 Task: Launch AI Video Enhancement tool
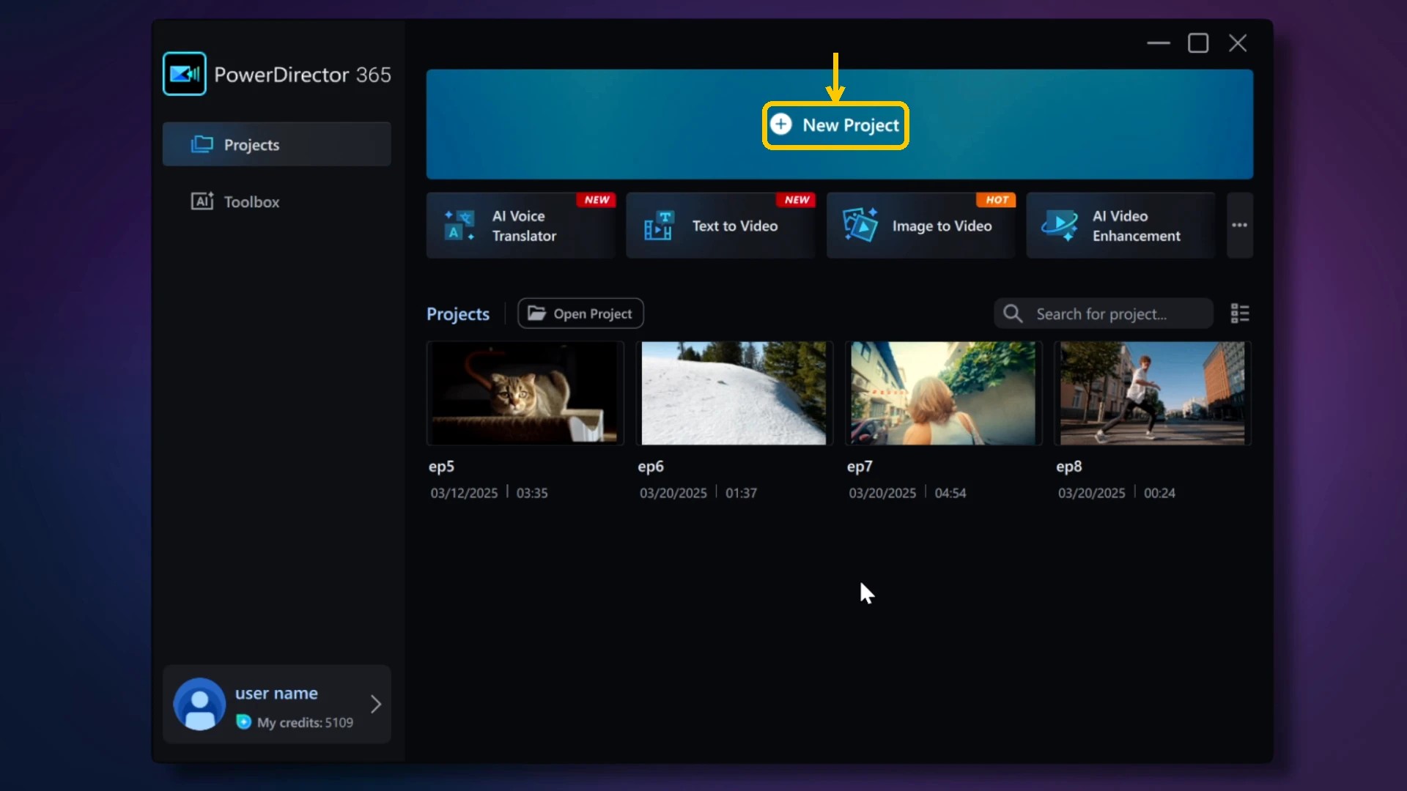[1121, 226]
